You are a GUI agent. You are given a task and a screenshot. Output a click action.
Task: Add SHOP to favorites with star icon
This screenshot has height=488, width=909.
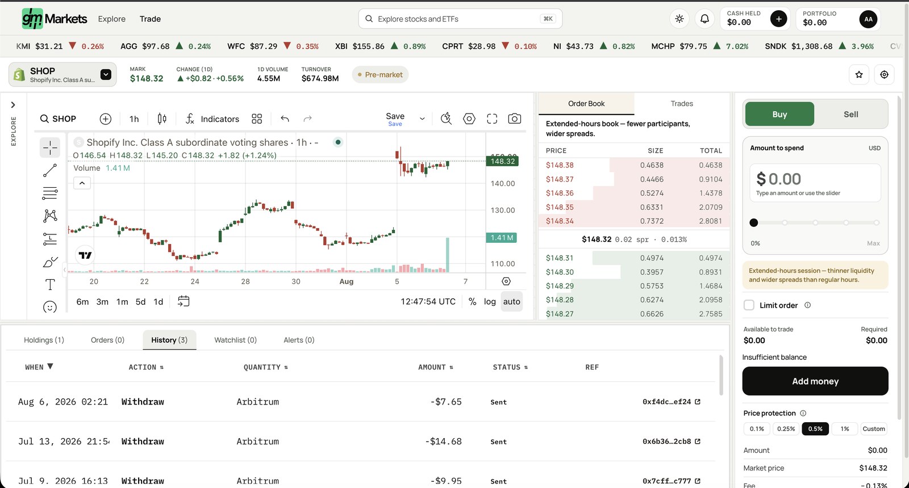pyautogui.click(x=859, y=74)
